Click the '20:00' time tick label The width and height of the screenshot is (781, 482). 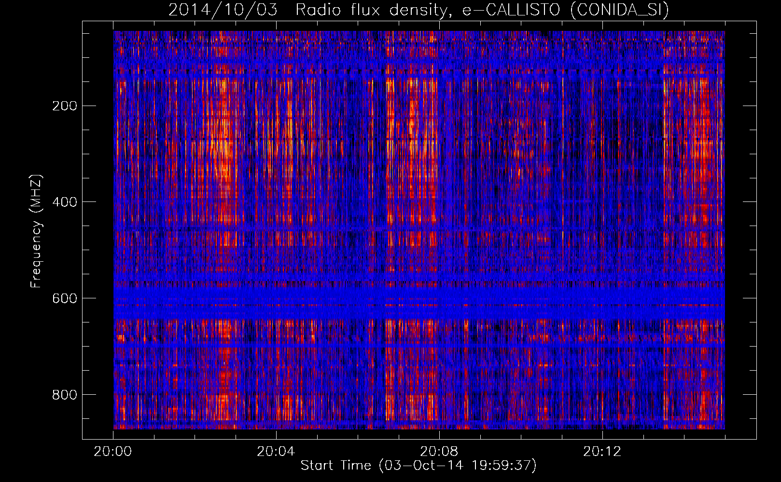pyautogui.click(x=113, y=452)
